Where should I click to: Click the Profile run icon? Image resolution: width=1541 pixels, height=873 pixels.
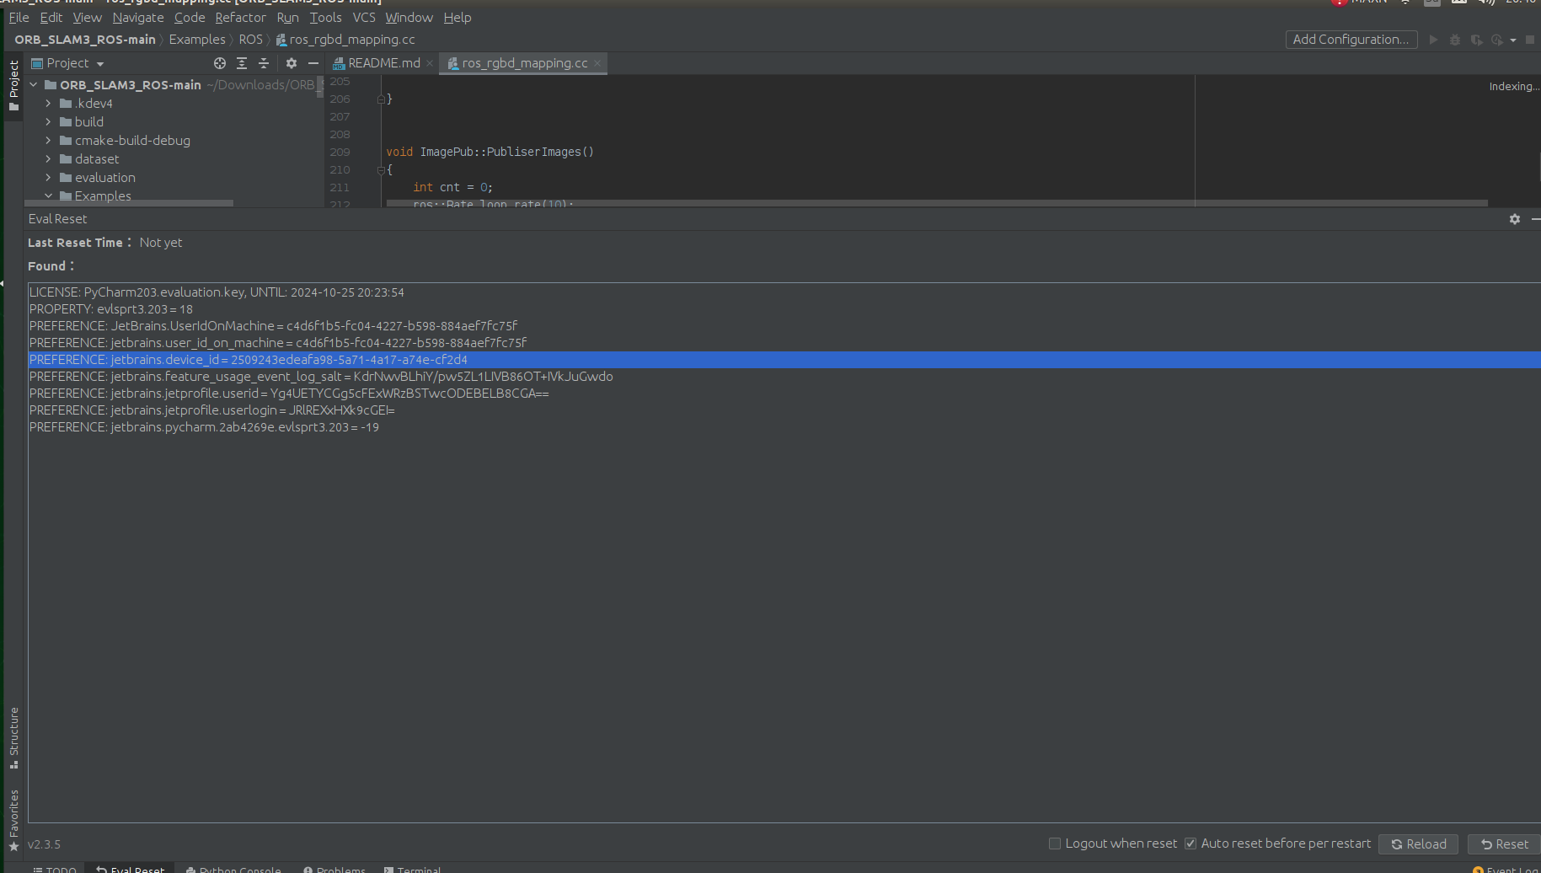pyautogui.click(x=1497, y=40)
